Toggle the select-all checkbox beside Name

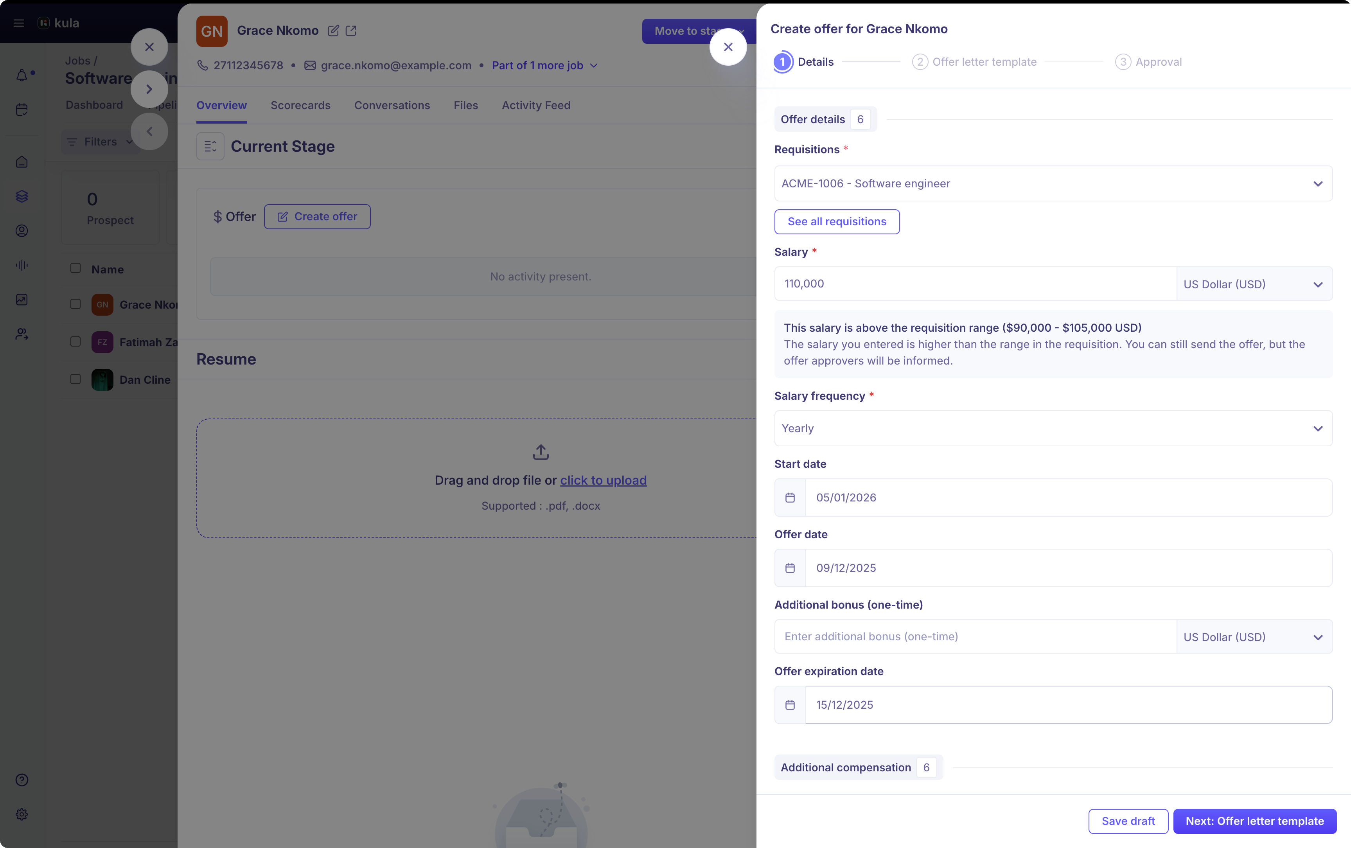[76, 268]
